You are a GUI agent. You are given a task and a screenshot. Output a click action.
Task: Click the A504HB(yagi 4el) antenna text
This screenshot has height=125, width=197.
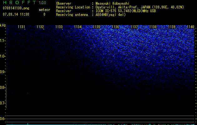pos(111,15)
